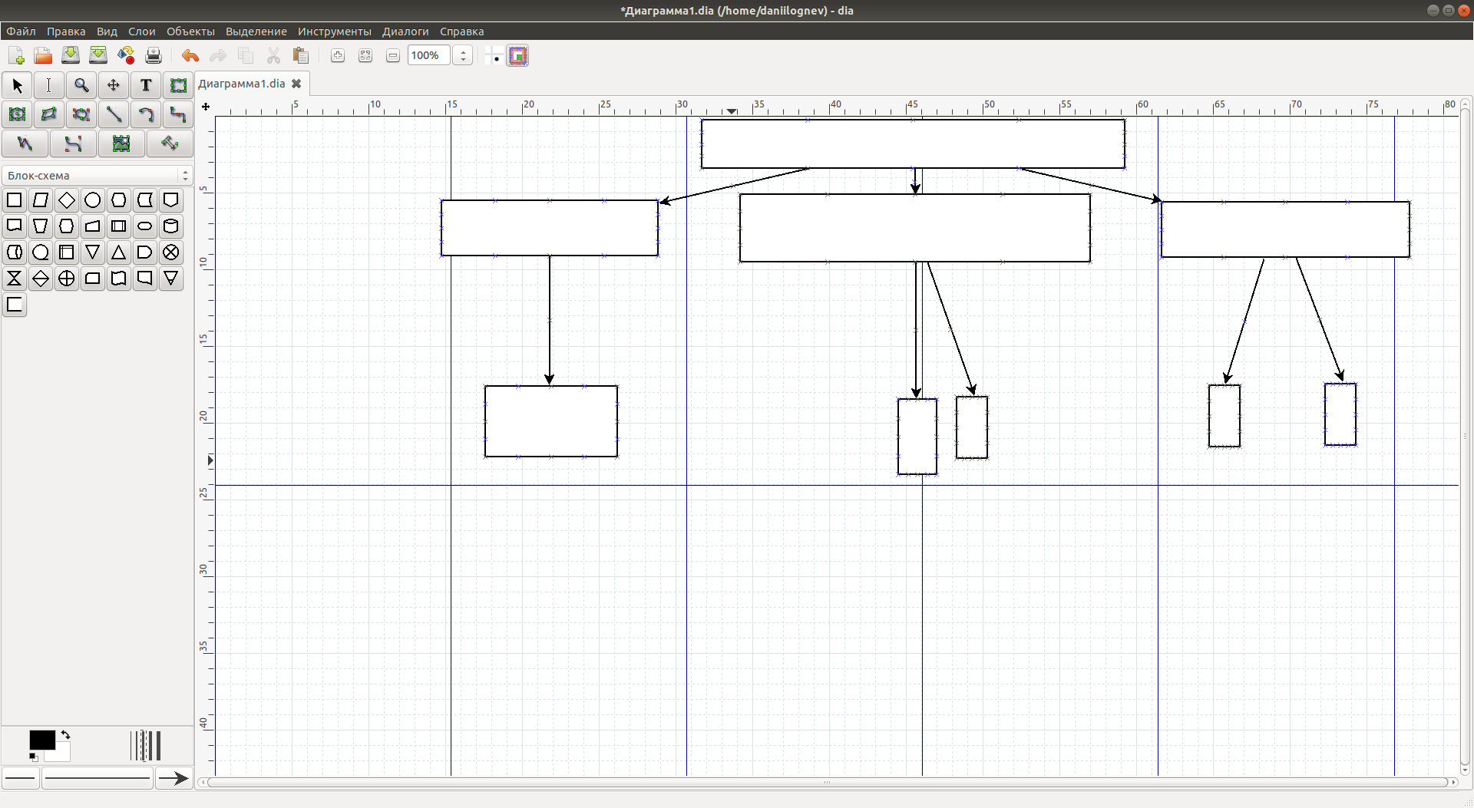Select the Text tool in toolbox

tap(146, 85)
